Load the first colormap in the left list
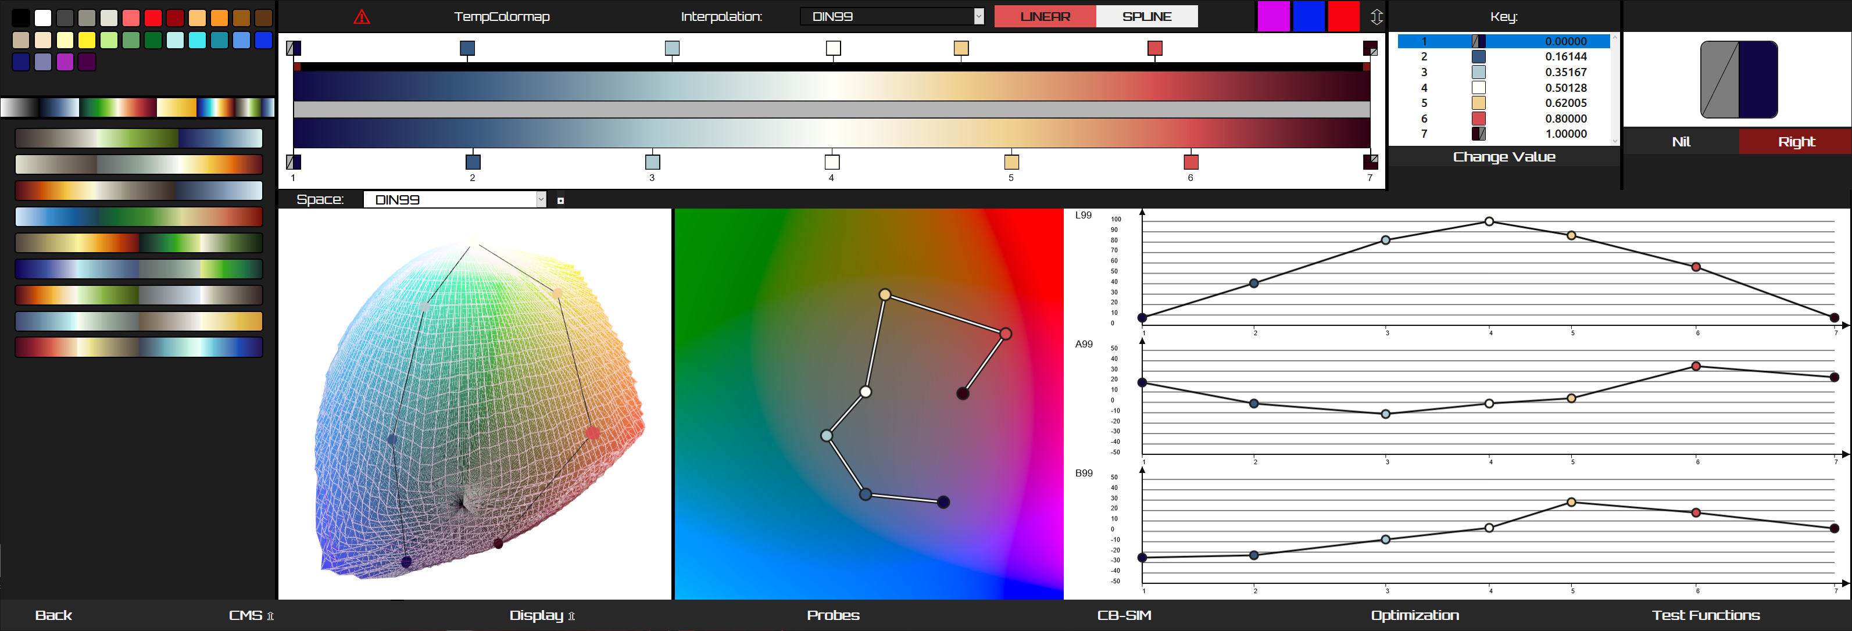The width and height of the screenshot is (1852, 631). click(139, 138)
